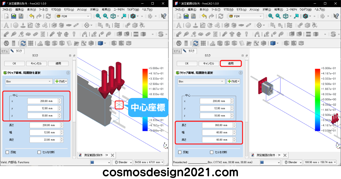Increment center z 10.00 mm in right window
This screenshot has width=341, height=179.
232,115
